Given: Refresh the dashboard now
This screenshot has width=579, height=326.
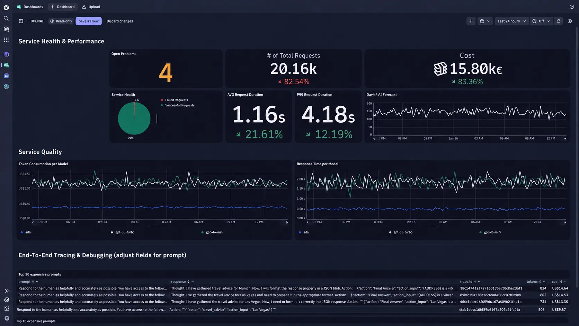Looking at the screenshot, I should (x=559, y=21).
